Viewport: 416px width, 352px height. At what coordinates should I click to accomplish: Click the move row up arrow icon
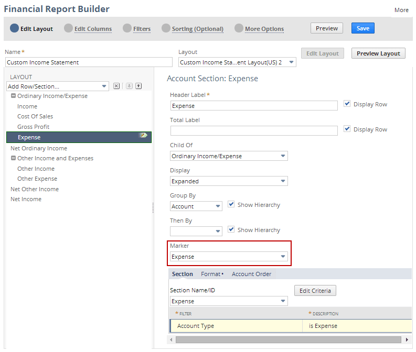[138, 86]
